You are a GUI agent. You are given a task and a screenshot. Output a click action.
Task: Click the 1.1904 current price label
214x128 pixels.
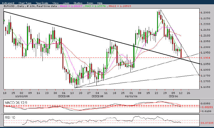tap(205, 58)
